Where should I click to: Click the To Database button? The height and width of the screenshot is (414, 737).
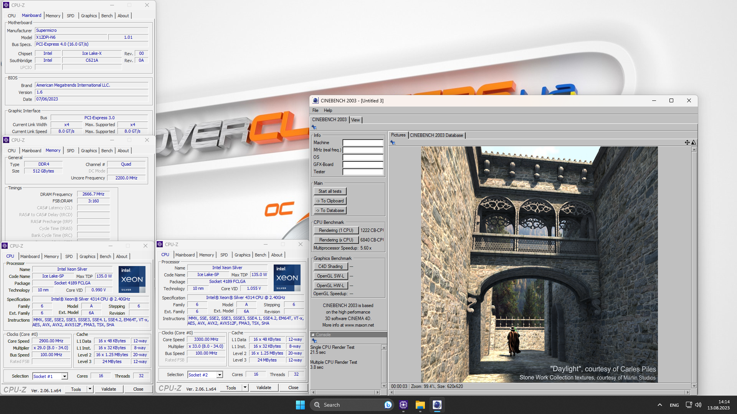[330, 210]
